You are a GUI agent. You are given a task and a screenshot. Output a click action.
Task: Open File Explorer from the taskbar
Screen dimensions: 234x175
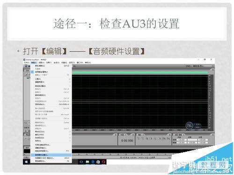[88, 162]
